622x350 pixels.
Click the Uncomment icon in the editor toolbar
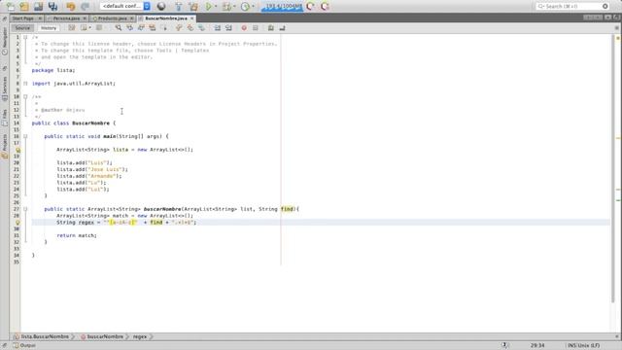coord(282,28)
